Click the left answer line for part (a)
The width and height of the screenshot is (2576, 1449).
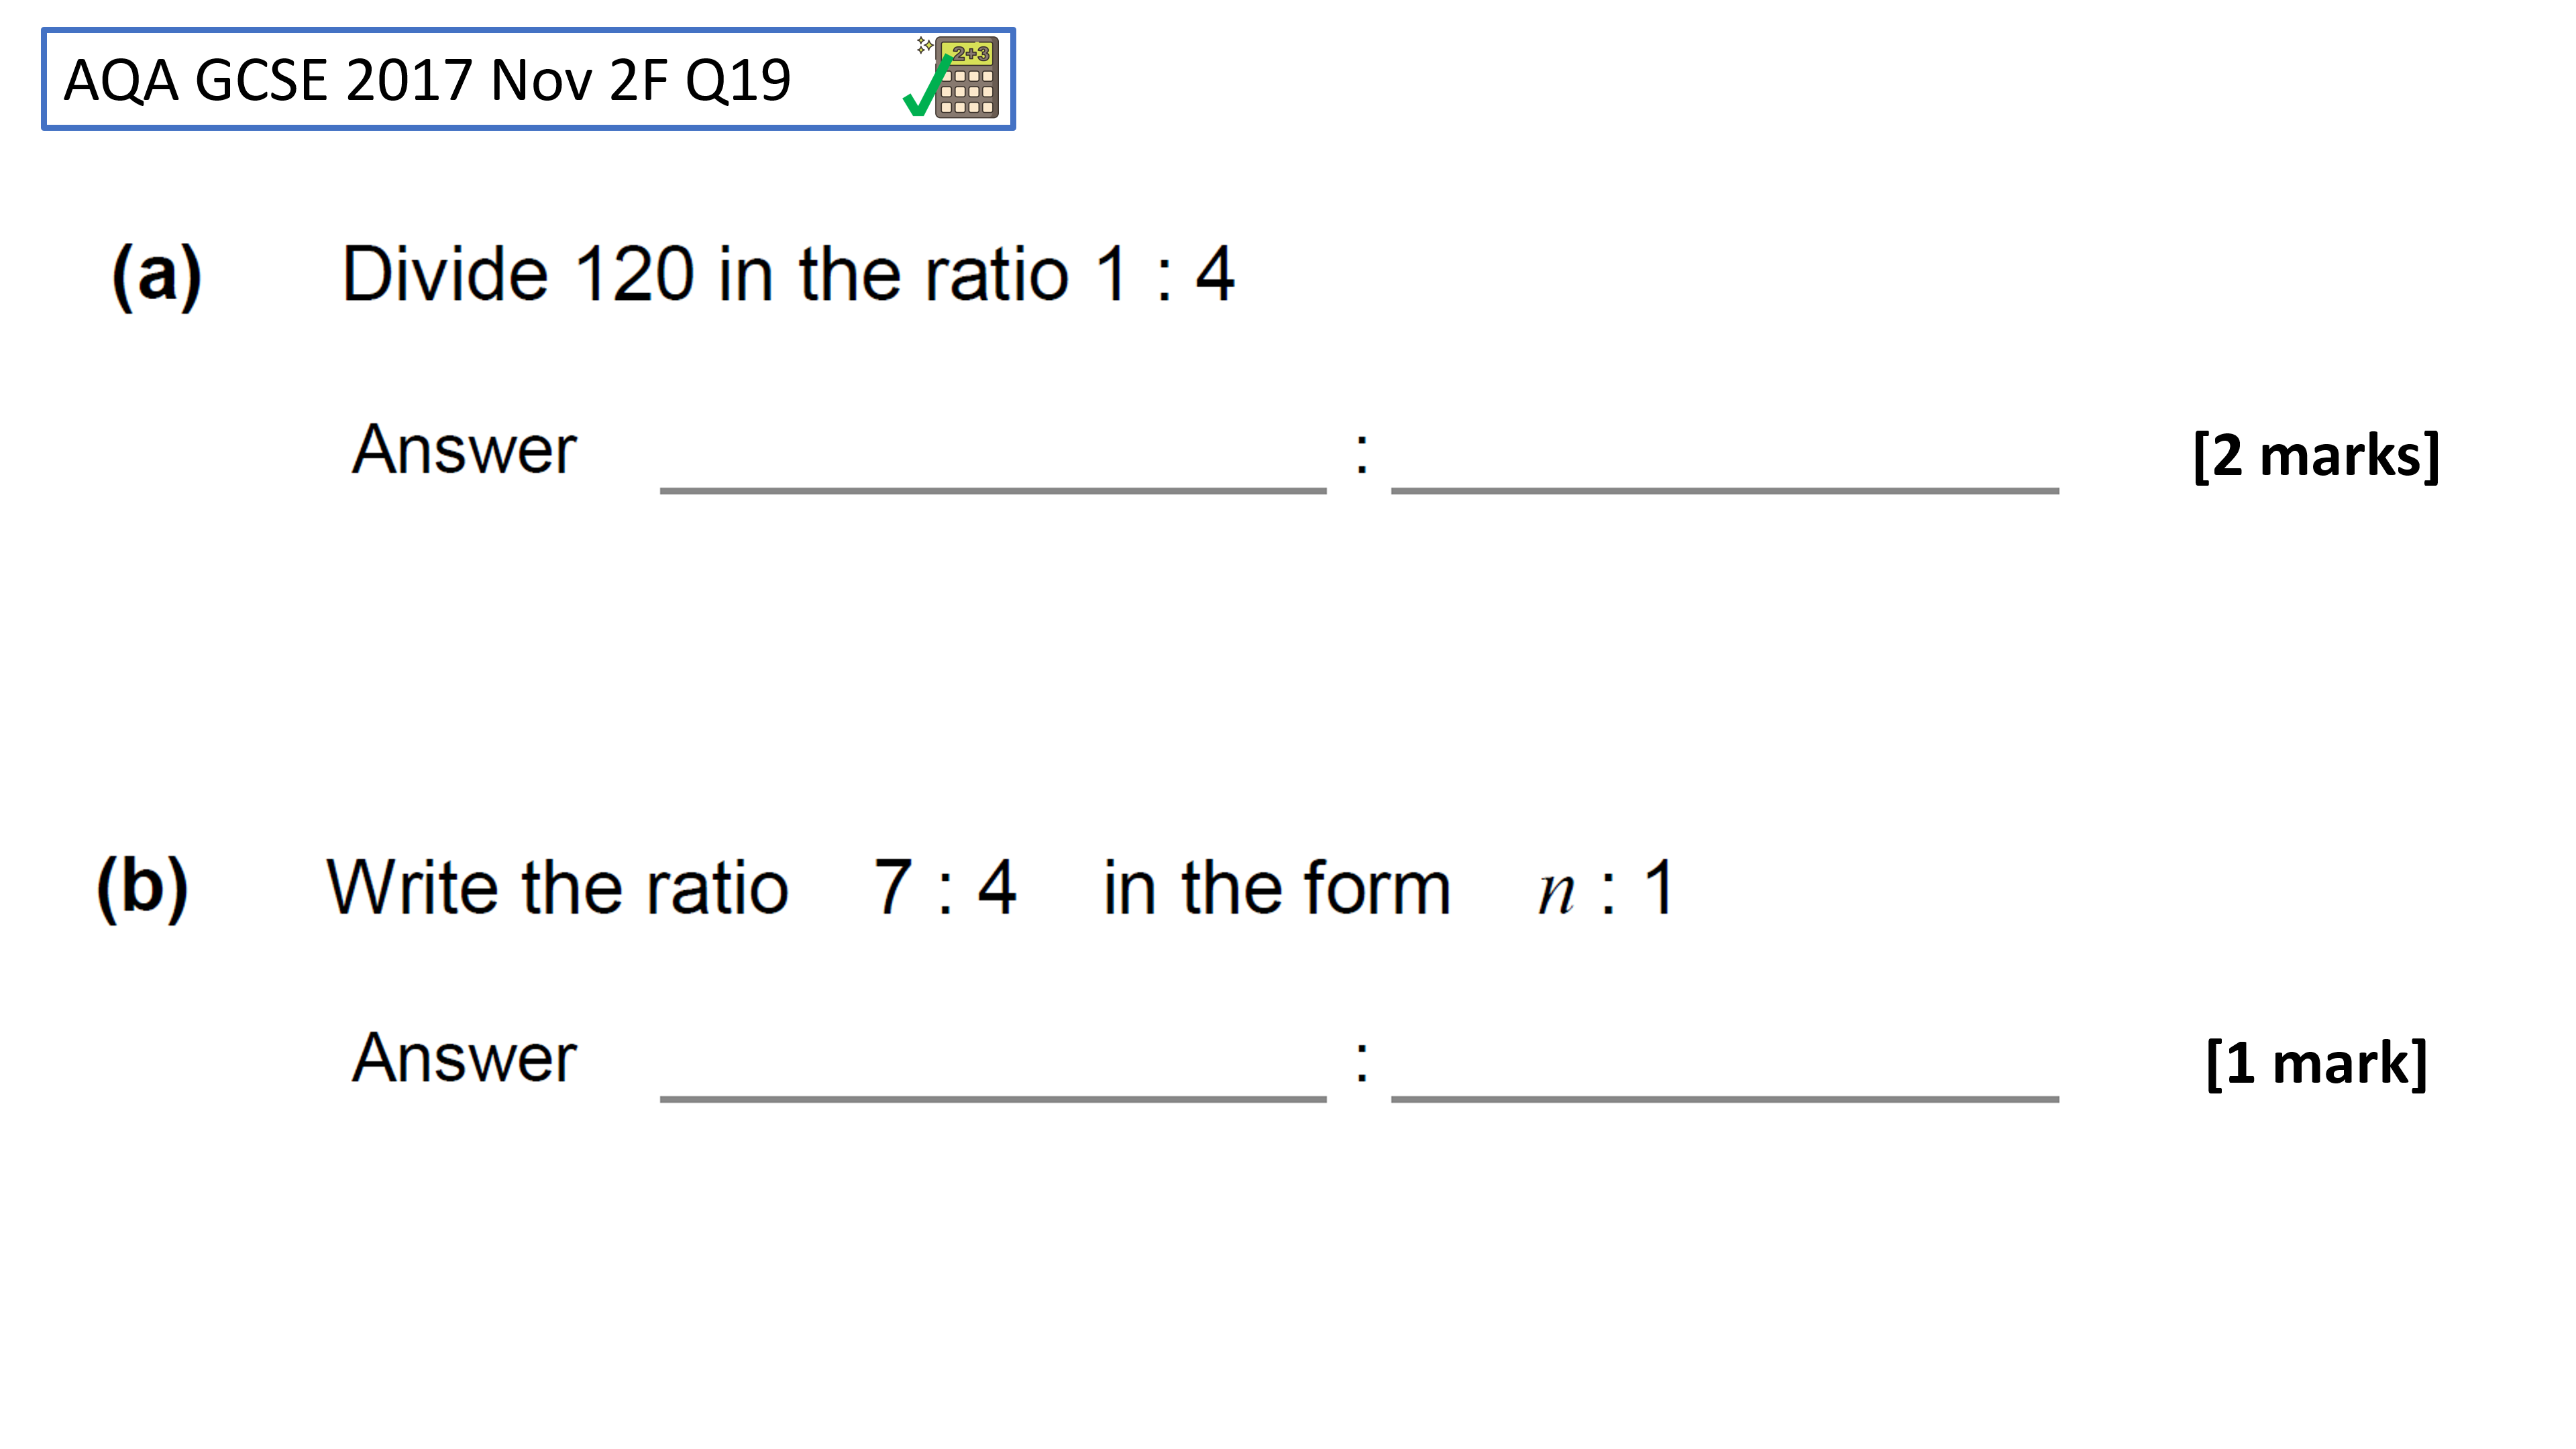993,490
